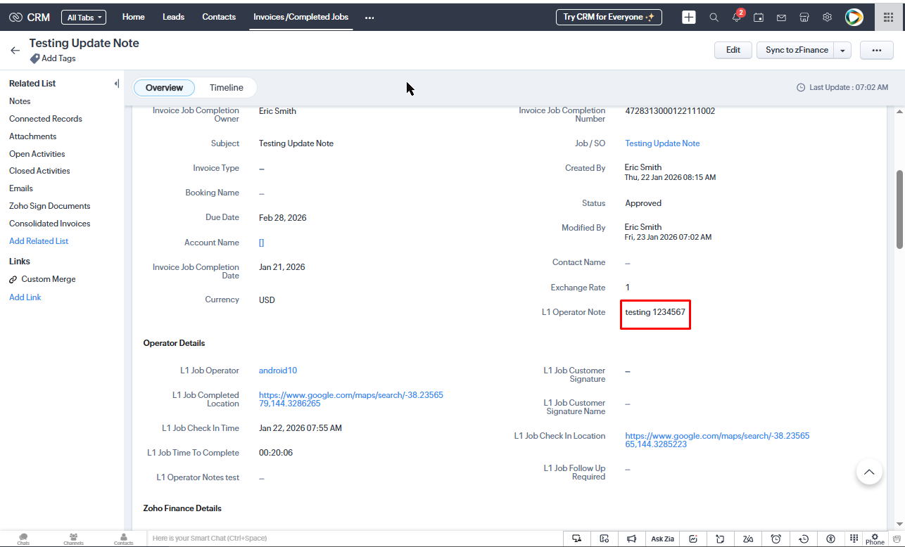Click the vertical scrollbar thumb
The image size is (905, 547).
899,209
